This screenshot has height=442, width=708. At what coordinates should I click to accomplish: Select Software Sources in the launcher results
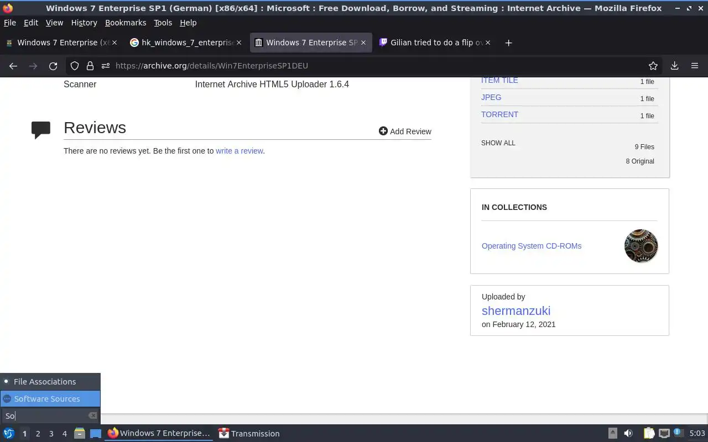click(50, 399)
